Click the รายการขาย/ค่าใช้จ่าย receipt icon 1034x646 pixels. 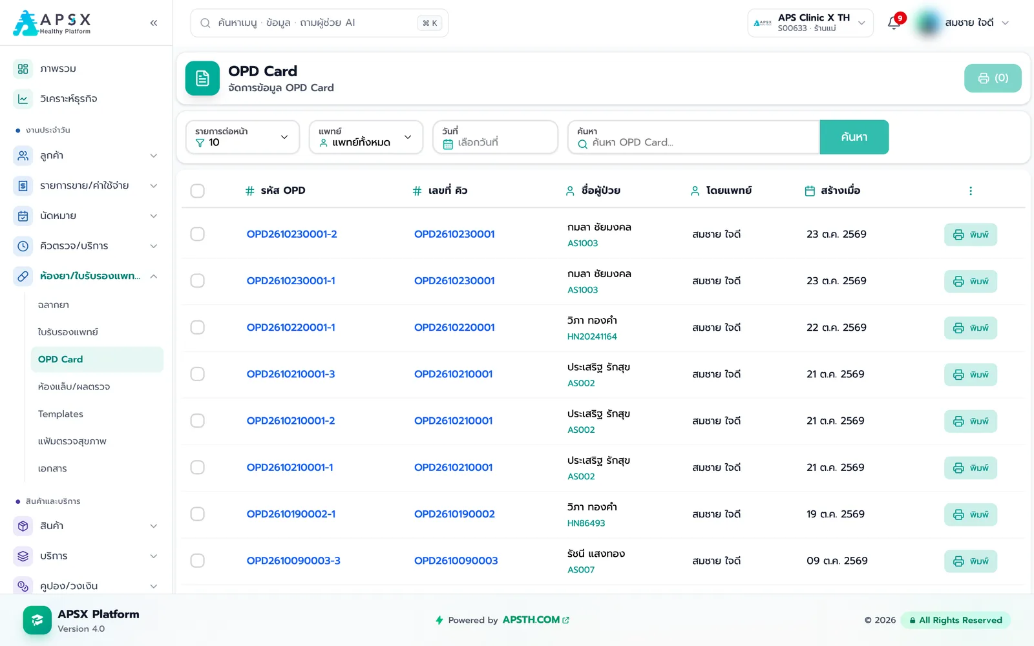coord(23,186)
